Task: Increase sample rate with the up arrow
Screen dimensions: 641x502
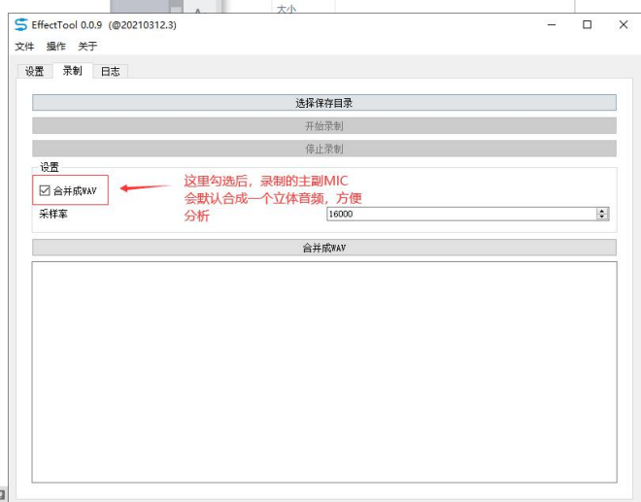Action: tap(602, 211)
